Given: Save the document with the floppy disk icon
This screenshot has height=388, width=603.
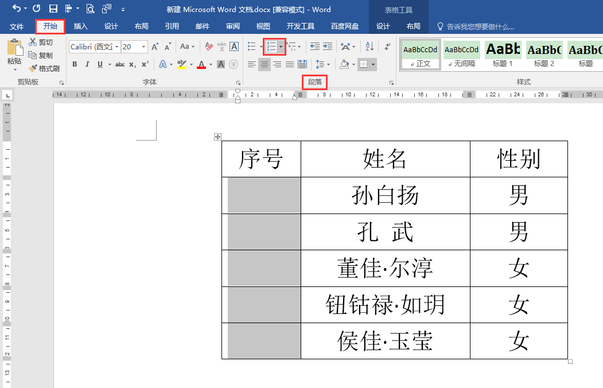Looking at the screenshot, I should (53, 9).
